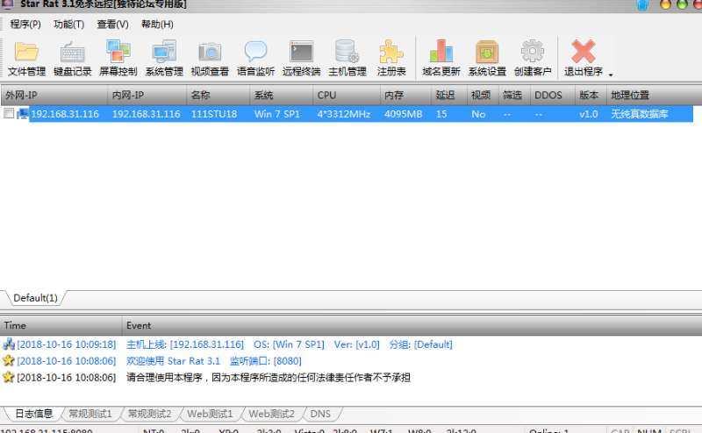The image size is (702, 433).
Task: Open the 帮助(H) menu
Action: coord(157,25)
